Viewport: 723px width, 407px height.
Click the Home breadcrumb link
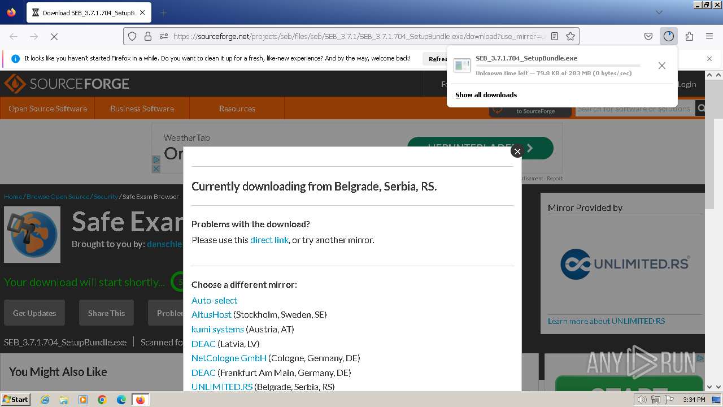click(x=13, y=197)
